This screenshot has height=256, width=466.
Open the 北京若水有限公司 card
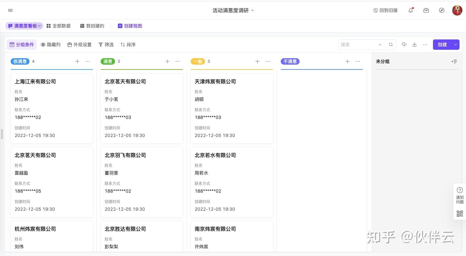[232, 182]
